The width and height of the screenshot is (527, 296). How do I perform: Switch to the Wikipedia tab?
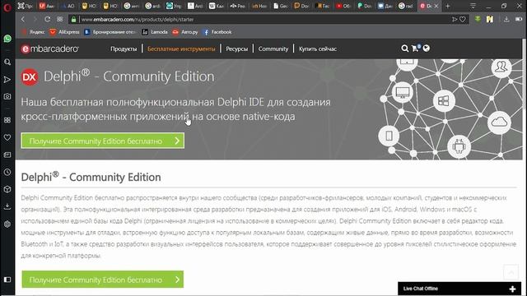click(216, 6)
